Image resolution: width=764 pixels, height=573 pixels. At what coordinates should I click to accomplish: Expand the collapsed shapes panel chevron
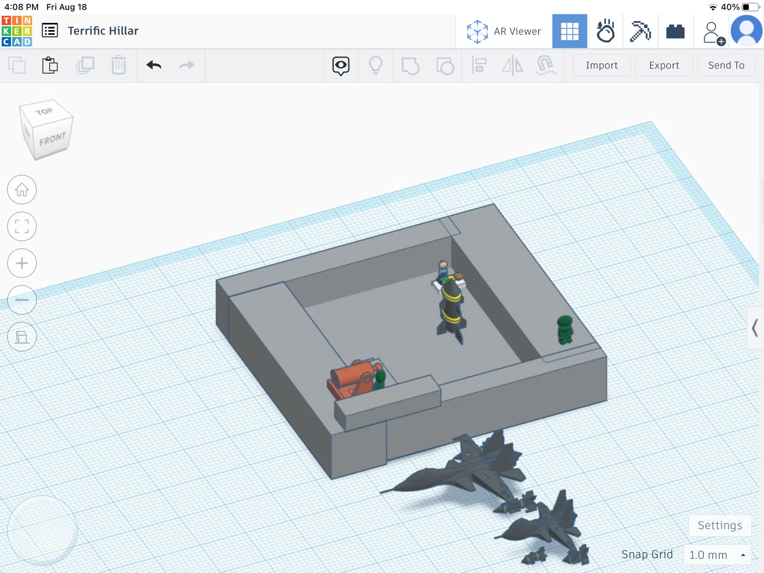[x=755, y=328]
